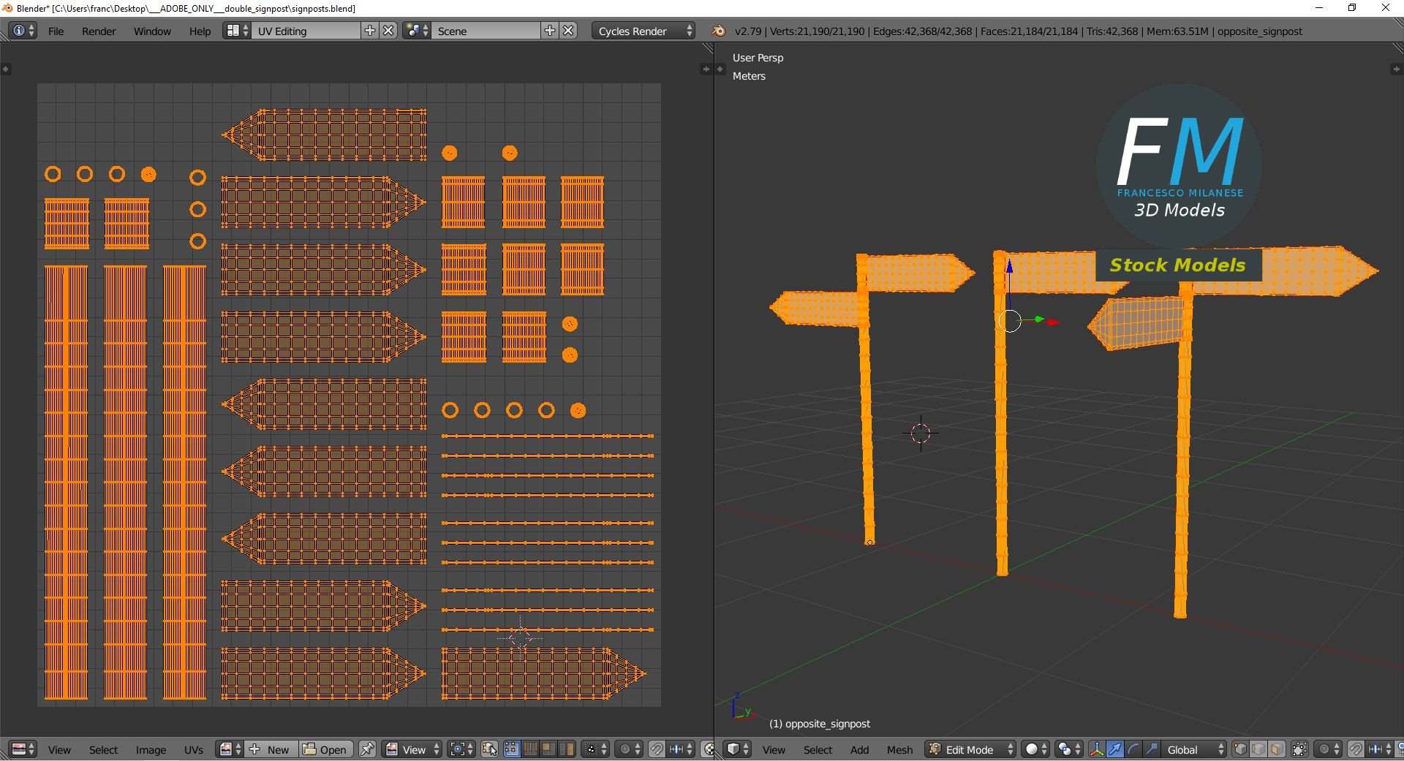Pin the current image in the UV editor
The width and height of the screenshot is (1404, 761).
367,750
